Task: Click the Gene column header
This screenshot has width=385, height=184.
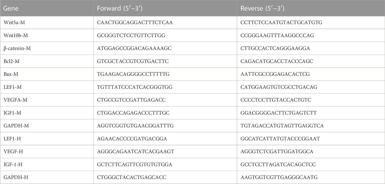Action: tap(47, 8)
